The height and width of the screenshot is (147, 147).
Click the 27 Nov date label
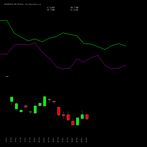(x=63, y=140)
